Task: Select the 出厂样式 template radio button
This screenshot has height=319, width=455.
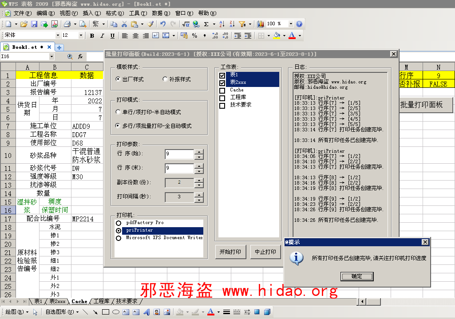Action: (118, 79)
